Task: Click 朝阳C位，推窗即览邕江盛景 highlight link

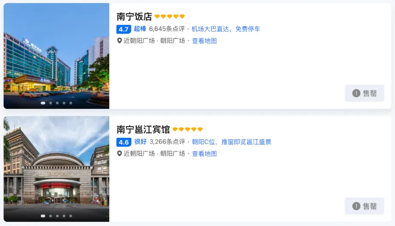Action: click(231, 142)
